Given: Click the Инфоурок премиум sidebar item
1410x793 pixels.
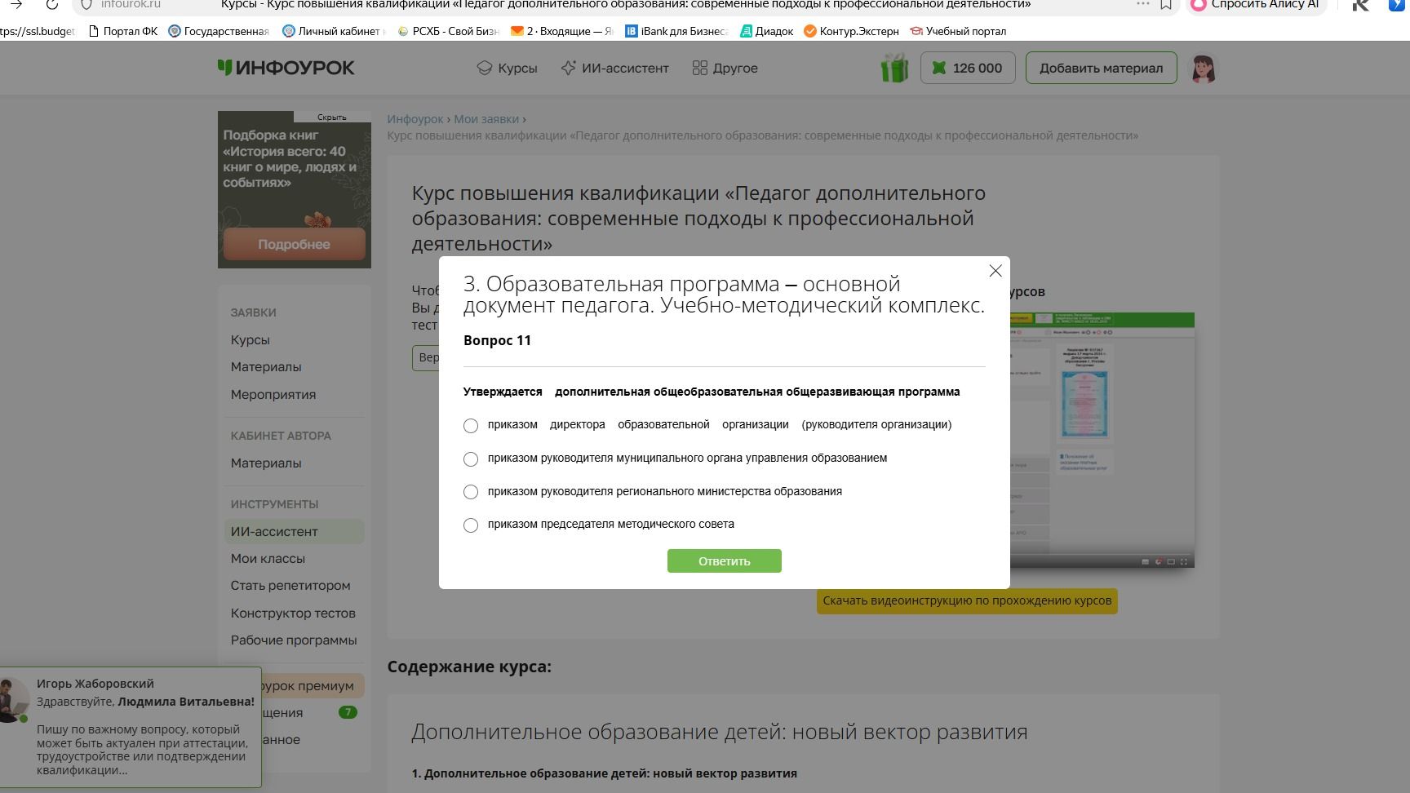Looking at the screenshot, I should [313, 685].
